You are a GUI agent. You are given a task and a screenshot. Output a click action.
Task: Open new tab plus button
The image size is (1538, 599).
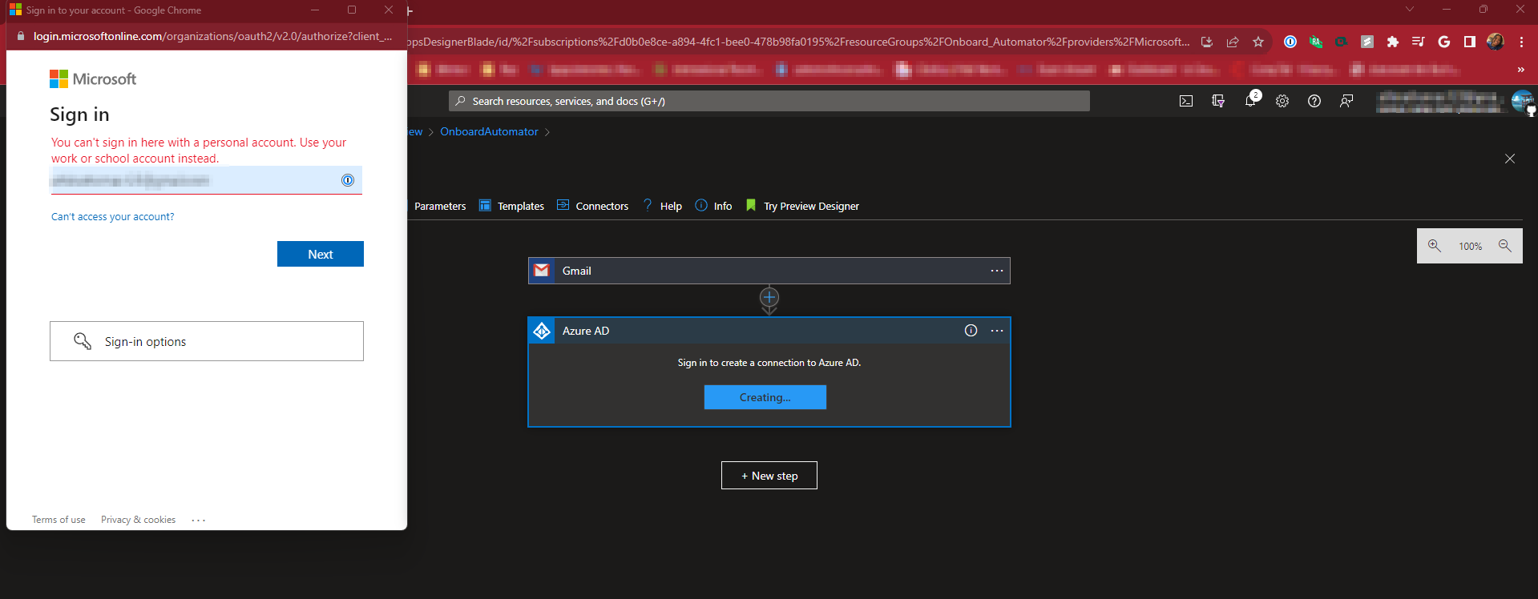point(410,11)
